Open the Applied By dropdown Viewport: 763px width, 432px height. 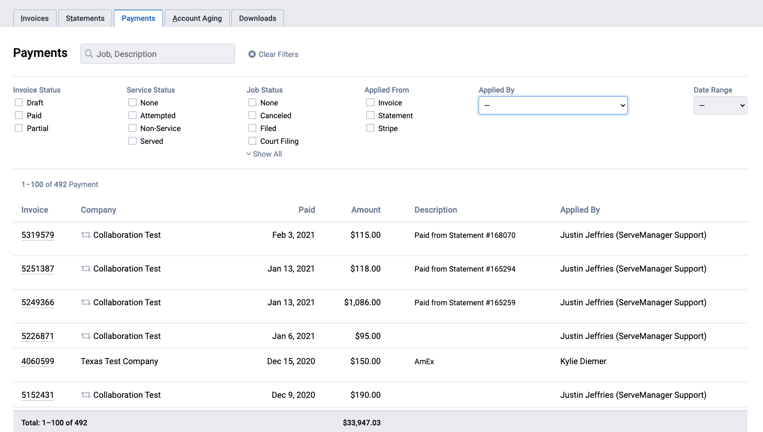pos(553,105)
